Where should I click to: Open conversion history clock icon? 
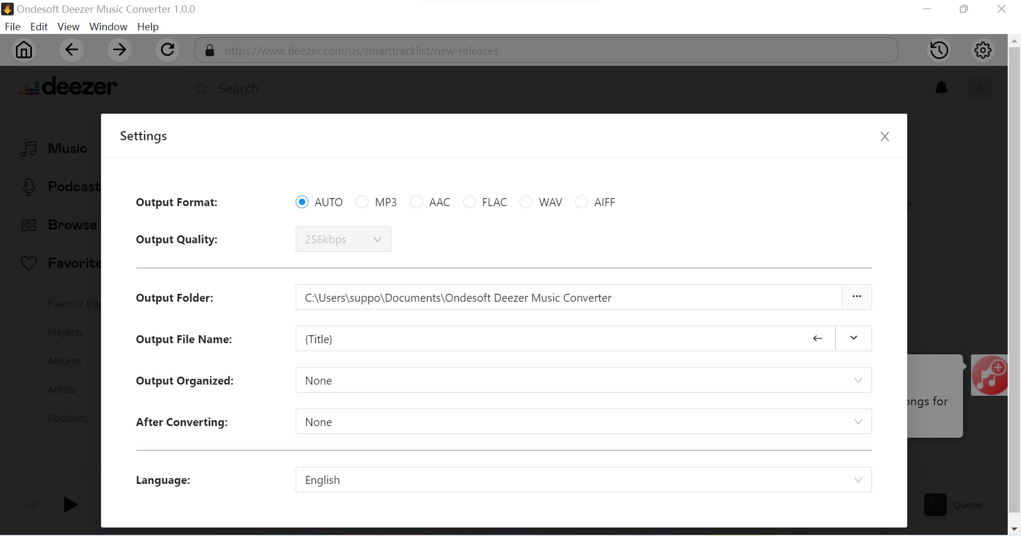click(x=939, y=50)
